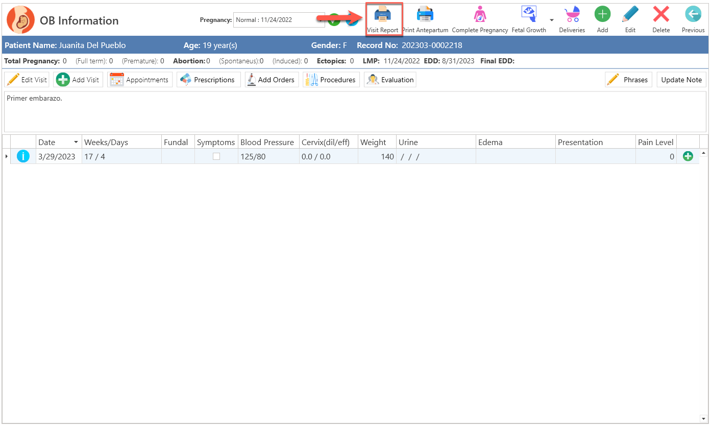Click the grid scrollbar down arrow
The width and height of the screenshot is (712, 426).
pos(704,419)
